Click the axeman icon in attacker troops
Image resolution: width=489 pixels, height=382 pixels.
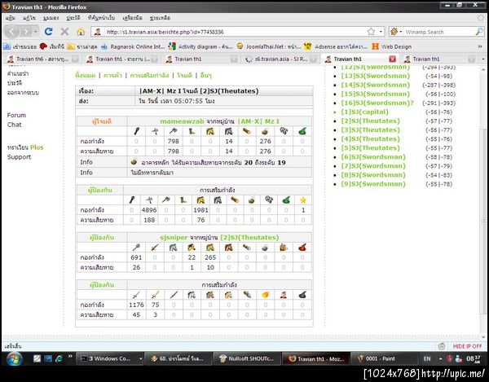coord(173,131)
